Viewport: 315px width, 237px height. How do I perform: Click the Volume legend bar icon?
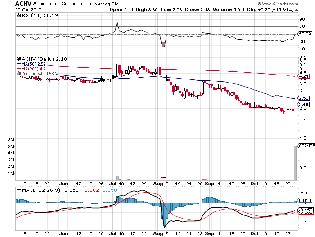18,73
